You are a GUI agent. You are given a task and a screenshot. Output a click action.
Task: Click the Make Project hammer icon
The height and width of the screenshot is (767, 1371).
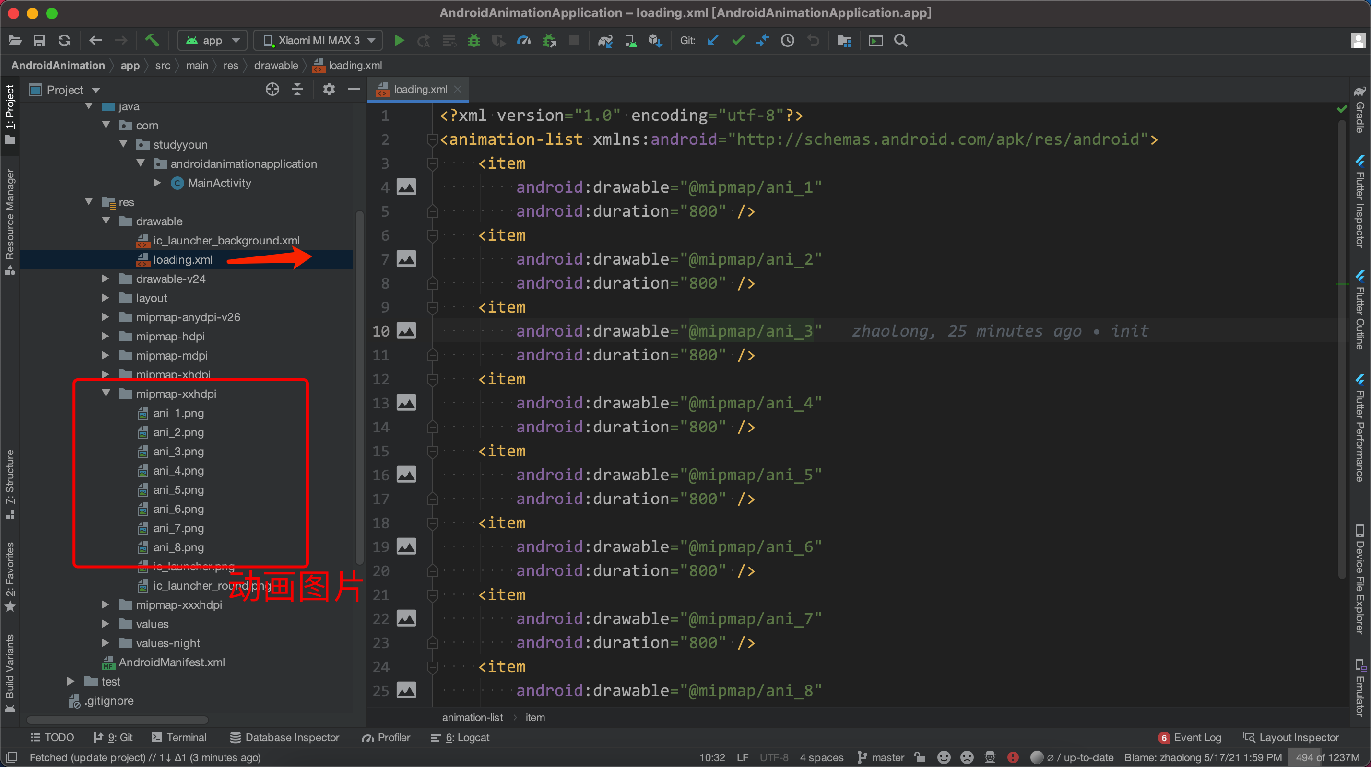pos(152,40)
